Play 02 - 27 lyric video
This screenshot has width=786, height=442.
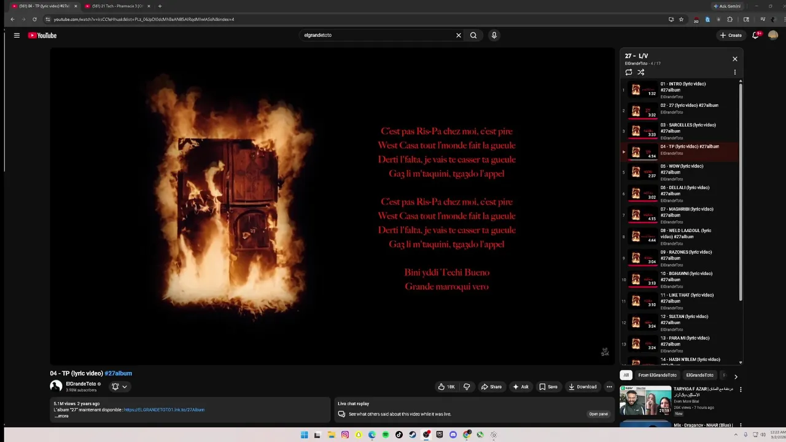point(680,111)
